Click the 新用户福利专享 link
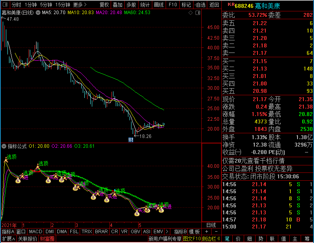 [x=165, y=239]
